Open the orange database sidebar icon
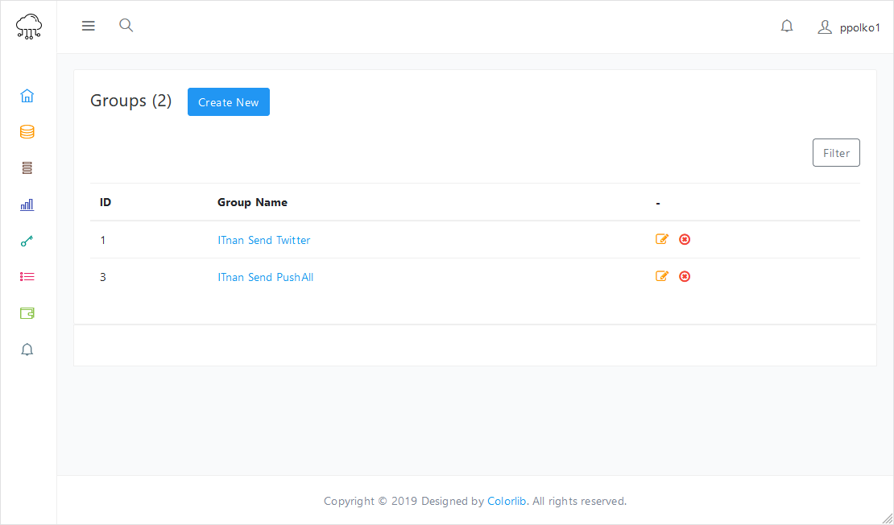 27,132
